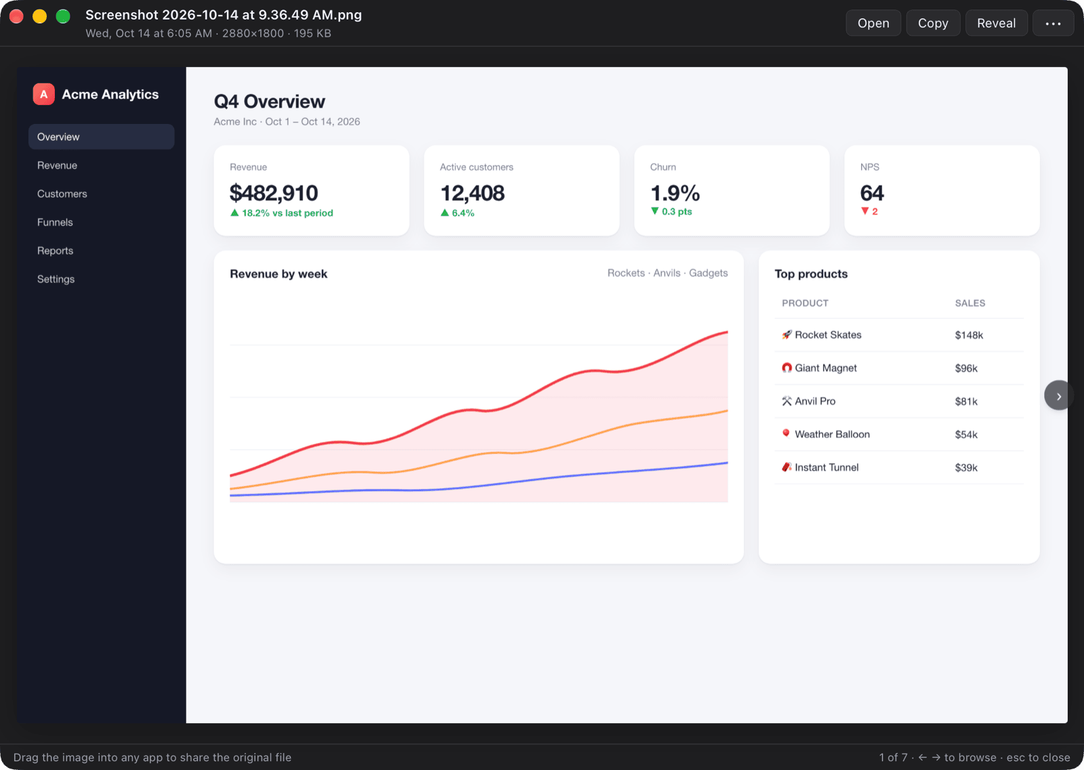Click the Reveal button

996,23
